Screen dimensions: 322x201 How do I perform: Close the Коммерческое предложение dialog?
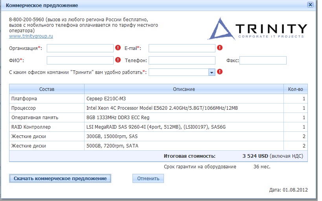pos(310,5)
